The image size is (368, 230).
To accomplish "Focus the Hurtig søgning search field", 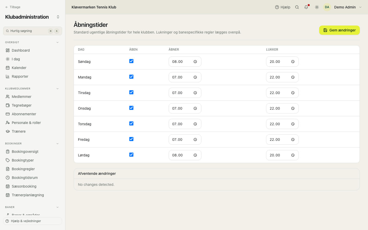I will (32, 31).
